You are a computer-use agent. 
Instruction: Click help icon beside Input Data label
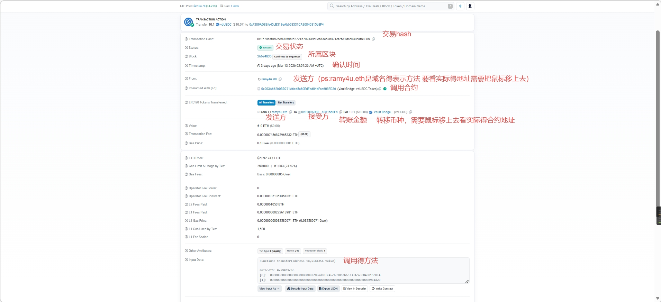point(187,260)
